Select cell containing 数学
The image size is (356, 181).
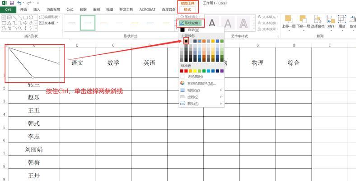tap(113, 63)
